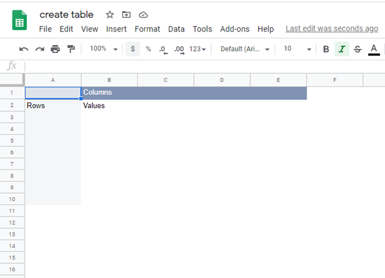Select column D header
This screenshot has width=385, height=278.
[x=222, y=80]
